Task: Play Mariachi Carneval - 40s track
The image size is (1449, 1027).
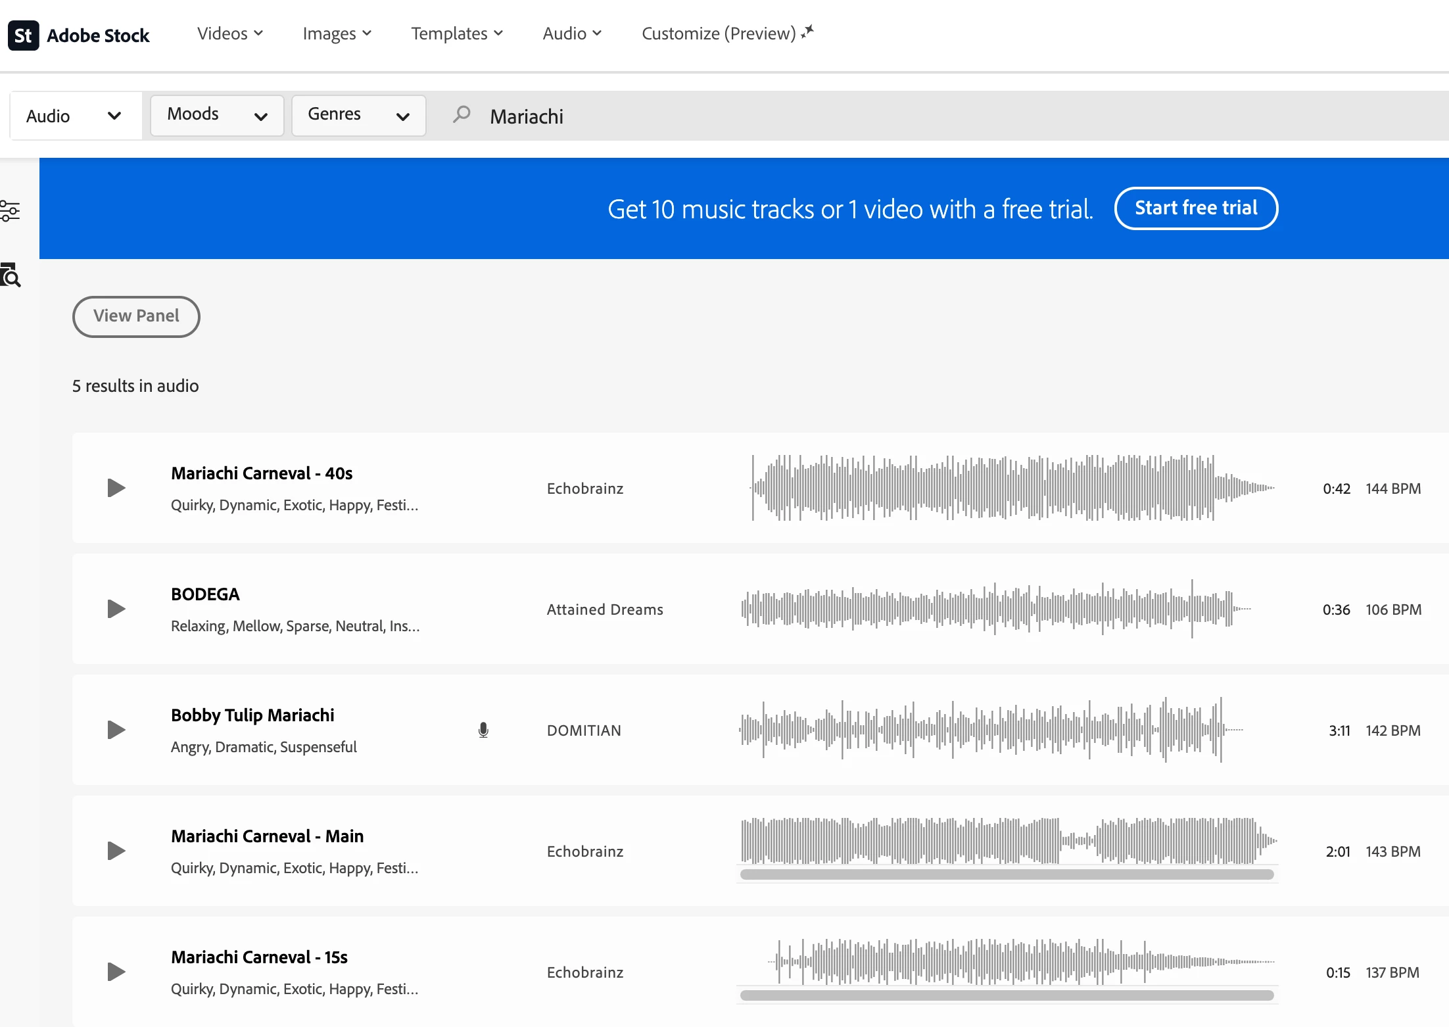Action: [x=116, y=488]
